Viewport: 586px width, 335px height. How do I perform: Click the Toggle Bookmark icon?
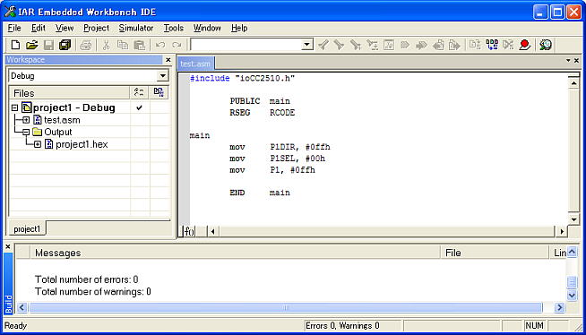click(x=405, y=45)
